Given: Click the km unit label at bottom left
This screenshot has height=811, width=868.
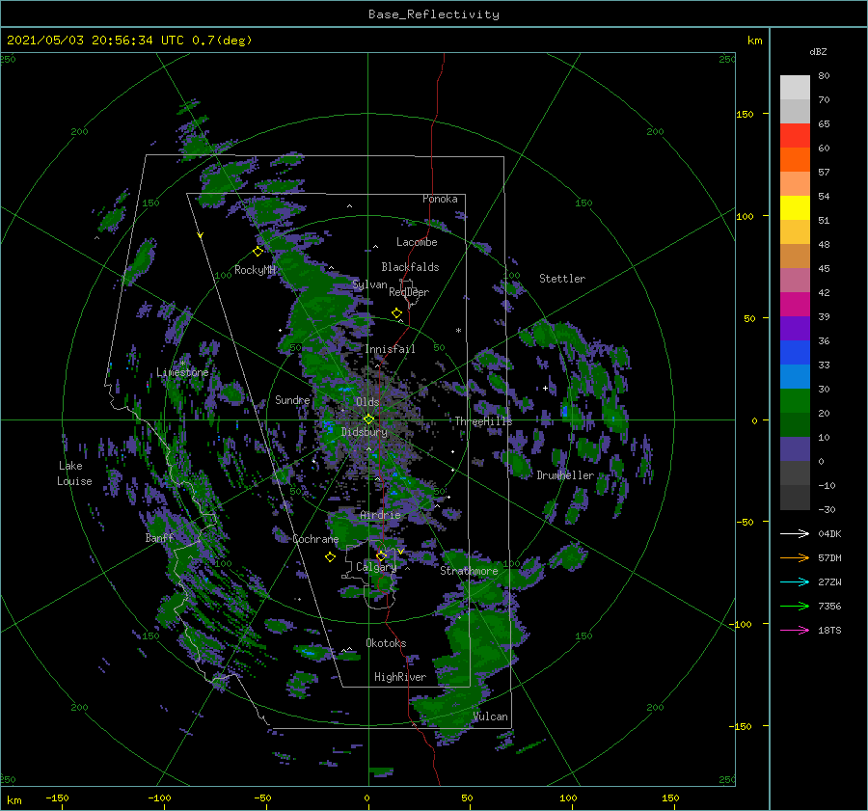Looking at the screenshot, I should (14, 800).
